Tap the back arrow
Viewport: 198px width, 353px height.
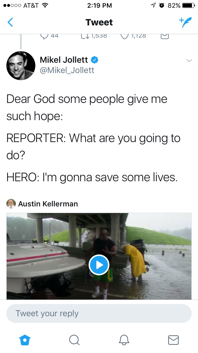click(x=10, y=22)
